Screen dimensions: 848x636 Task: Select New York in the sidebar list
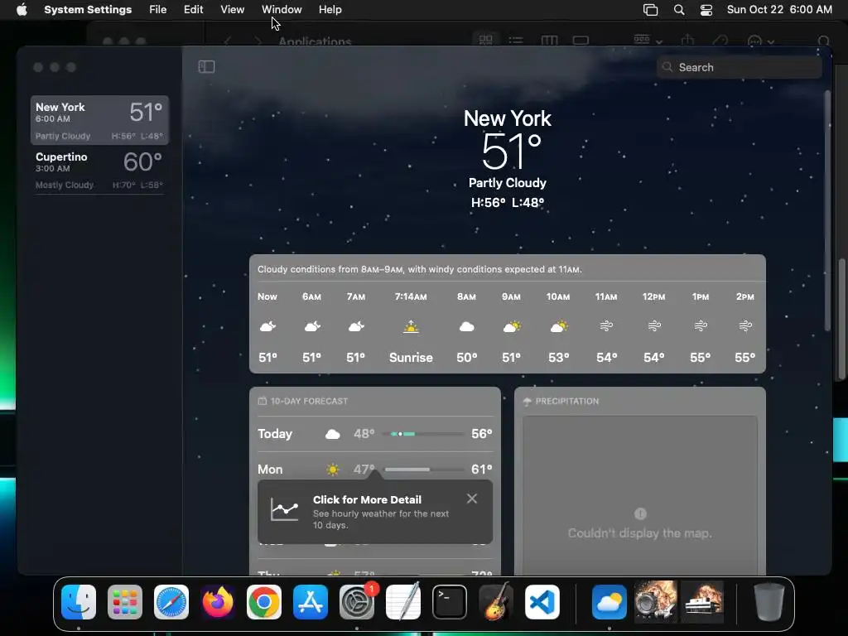99,120
